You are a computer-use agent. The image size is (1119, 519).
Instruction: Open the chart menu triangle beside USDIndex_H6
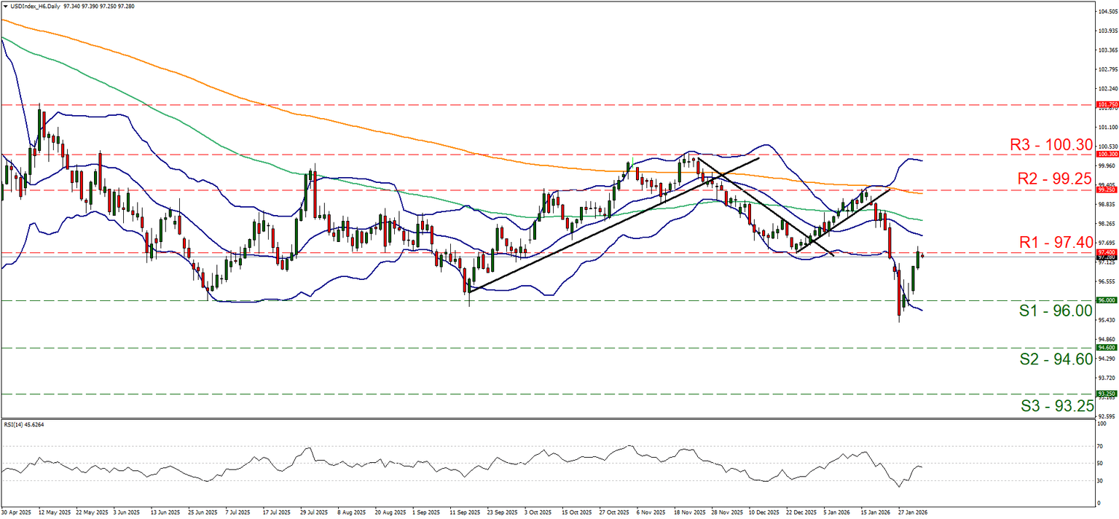point(5,6)
